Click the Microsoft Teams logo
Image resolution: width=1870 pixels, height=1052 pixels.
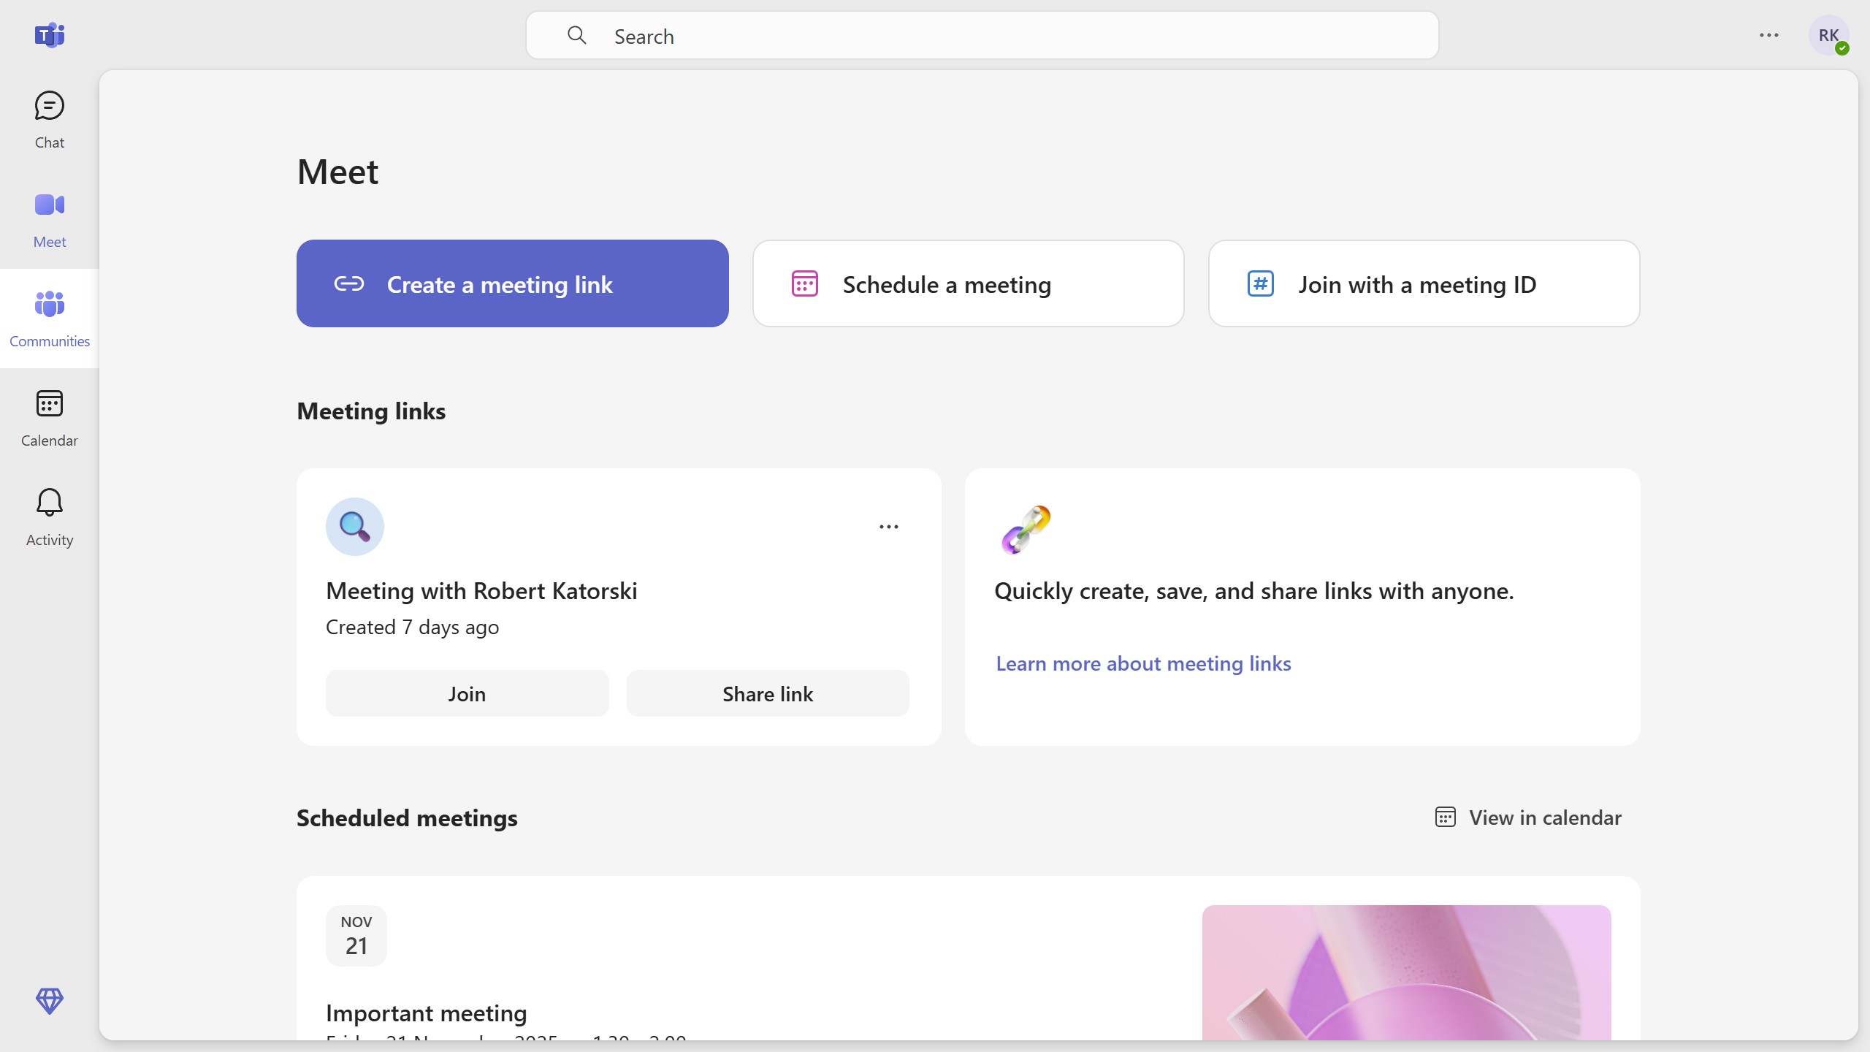tap(48, 34)
